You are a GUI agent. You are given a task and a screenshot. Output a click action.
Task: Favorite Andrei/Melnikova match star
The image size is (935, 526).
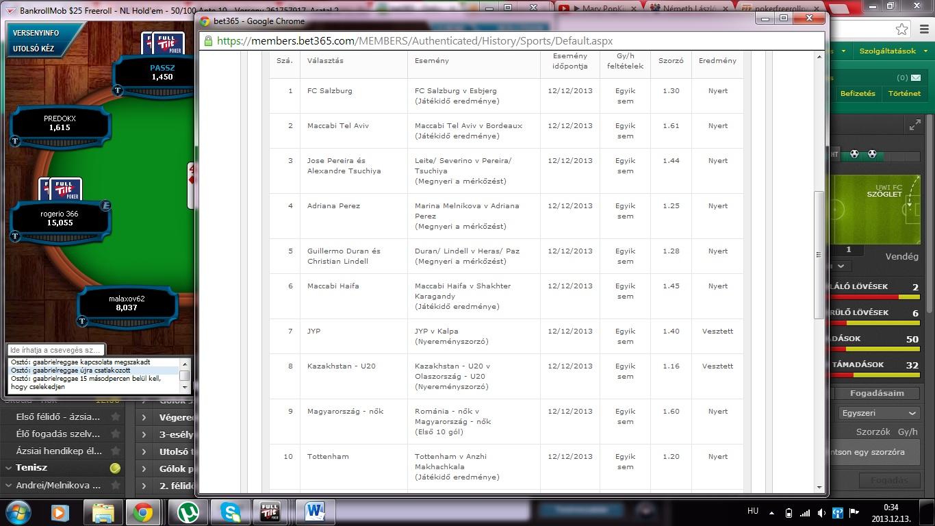[116, 485]
